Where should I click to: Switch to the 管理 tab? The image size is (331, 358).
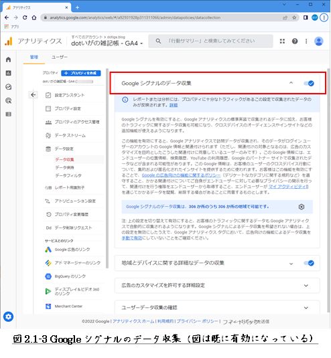click(x=34, y=57)
